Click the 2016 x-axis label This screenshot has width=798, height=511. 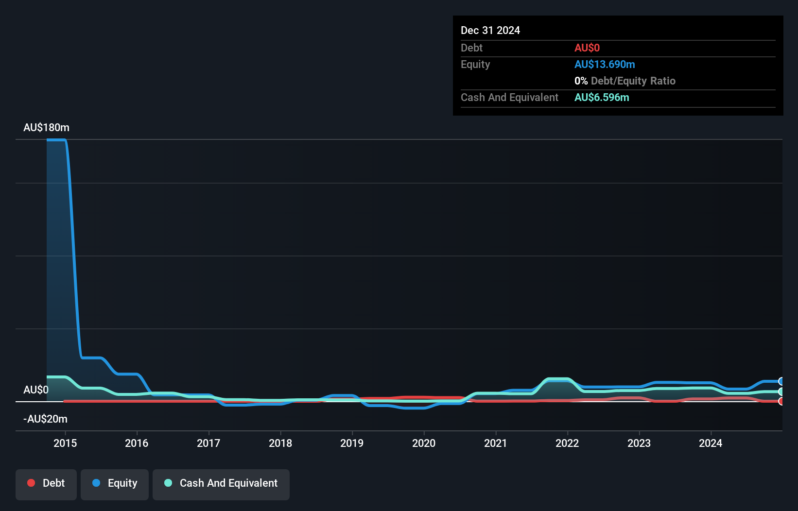(137, 443)
